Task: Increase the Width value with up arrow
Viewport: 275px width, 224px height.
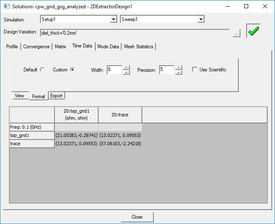Action: (126, 68)
